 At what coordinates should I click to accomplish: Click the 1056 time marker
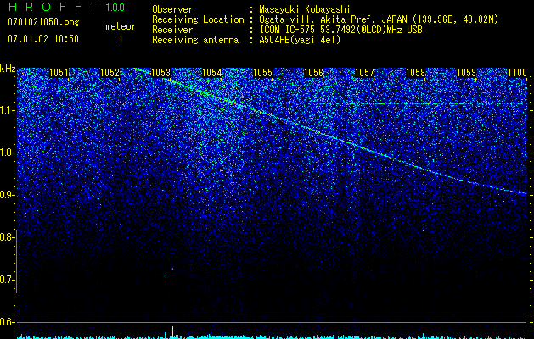313,73
